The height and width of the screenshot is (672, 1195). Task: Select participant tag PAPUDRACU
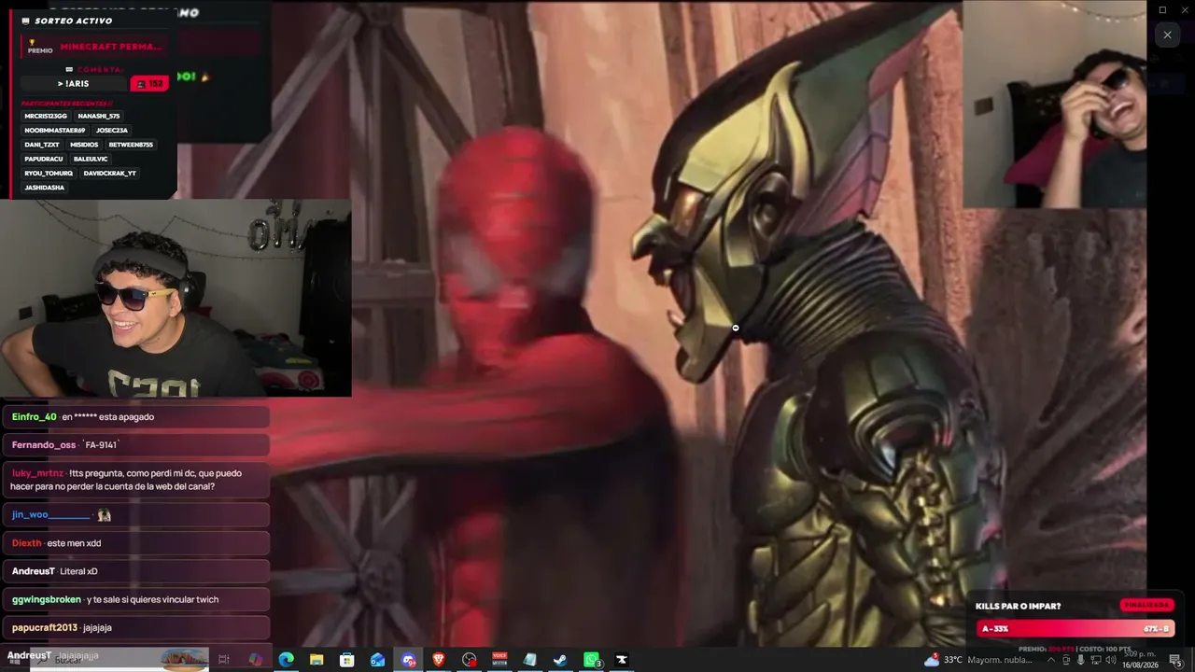(x=44, y=160)
